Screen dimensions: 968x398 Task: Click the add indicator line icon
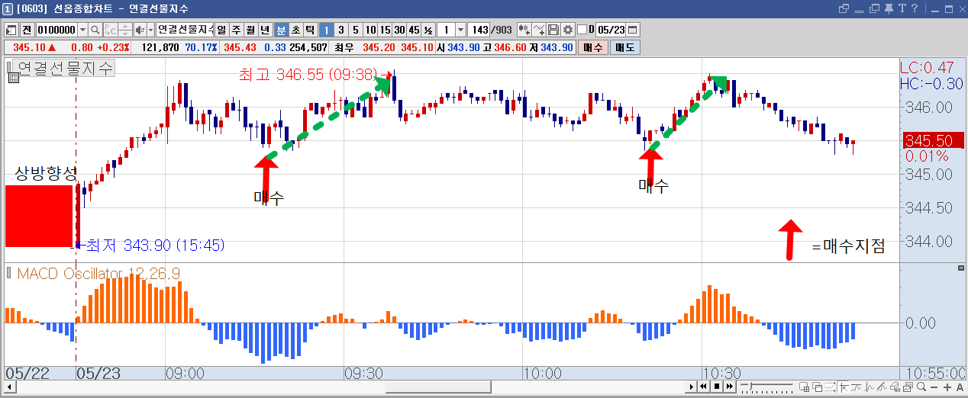pos(539,30)
